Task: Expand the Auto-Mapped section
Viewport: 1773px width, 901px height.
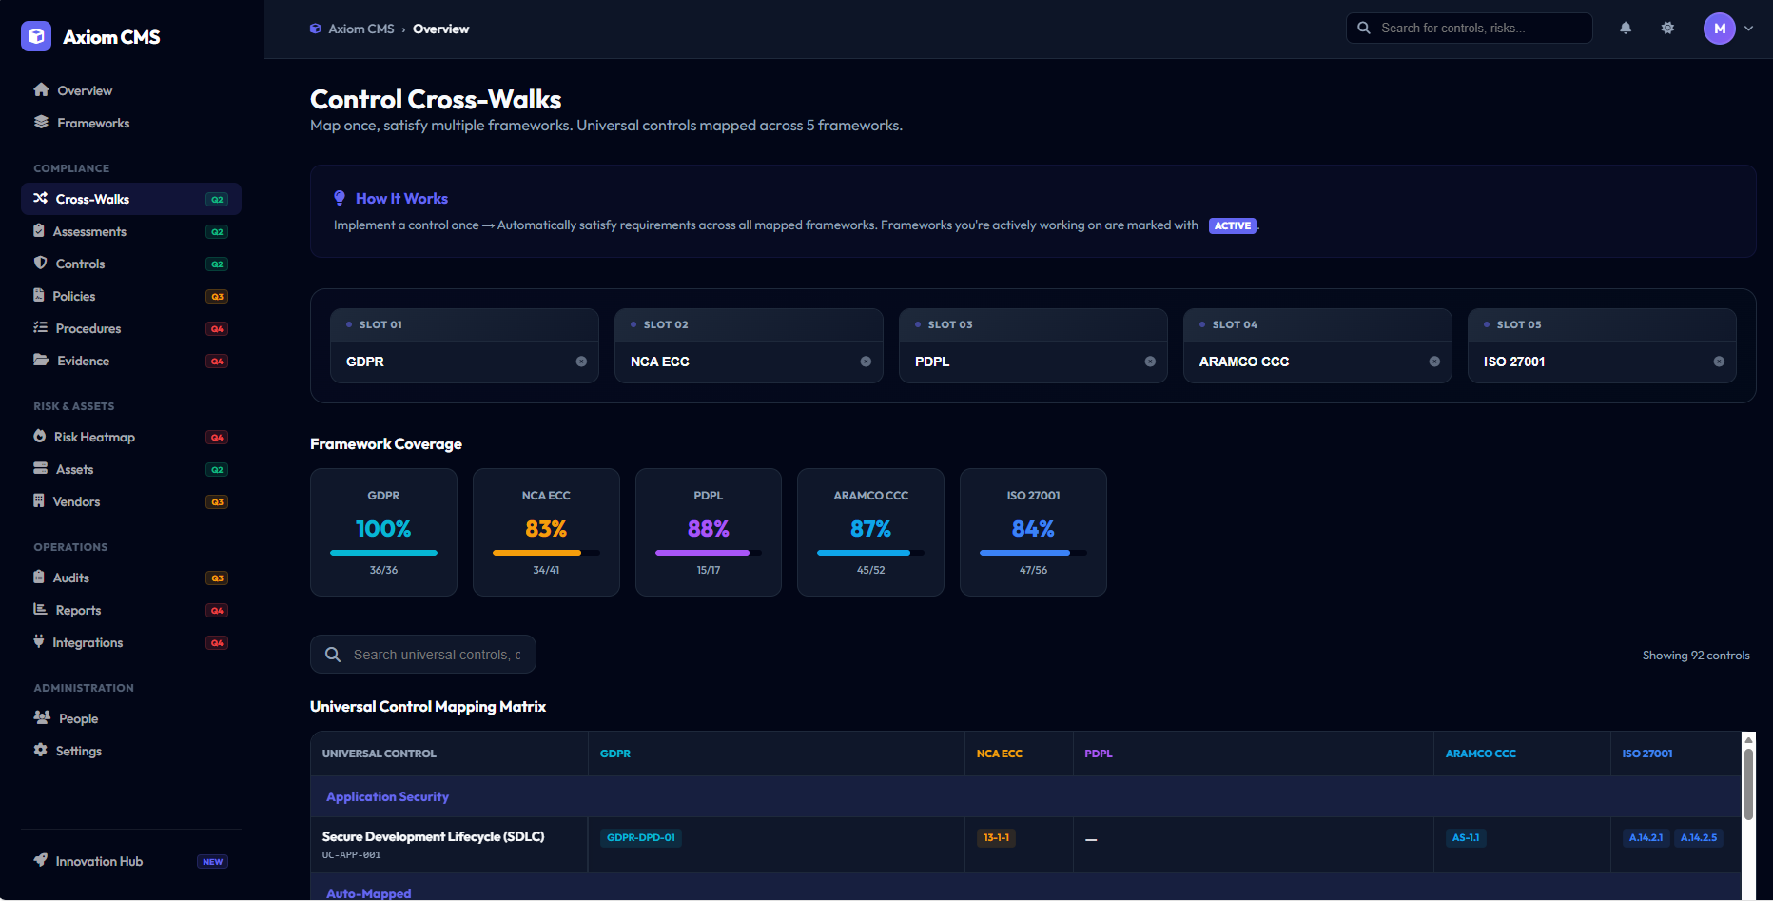Action: pos(368,892)
